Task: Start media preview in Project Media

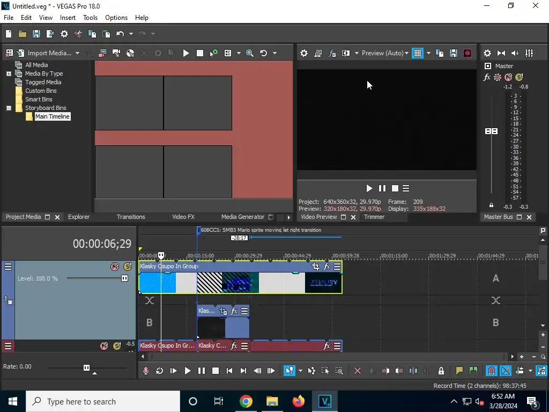Action: (x=186, y=53)
